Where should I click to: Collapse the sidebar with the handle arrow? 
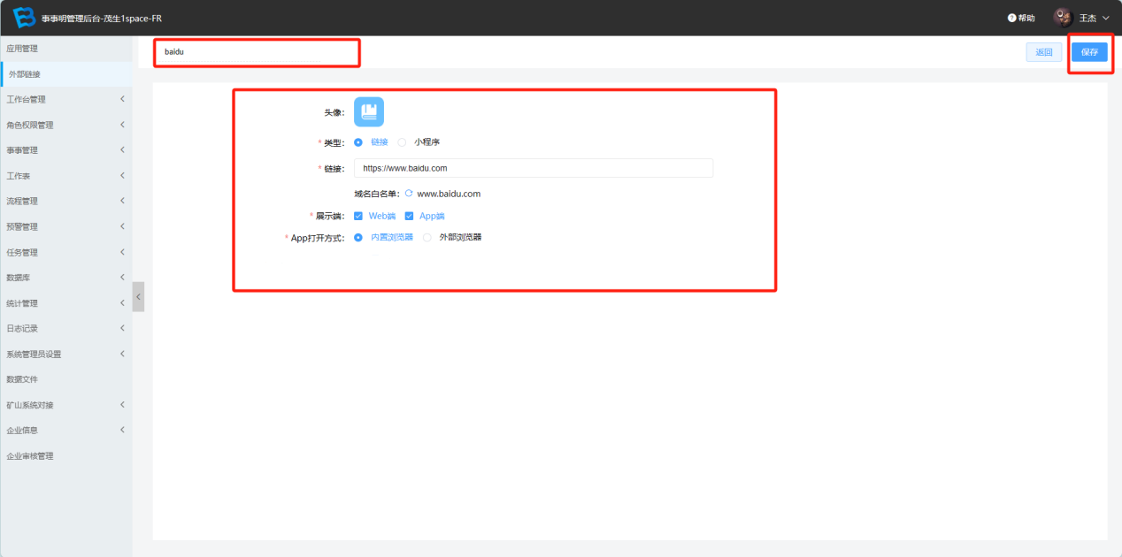point(138,296)
